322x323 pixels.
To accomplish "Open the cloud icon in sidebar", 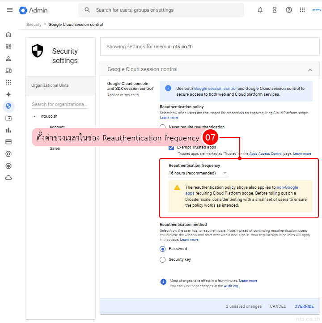I will point(8,178).
